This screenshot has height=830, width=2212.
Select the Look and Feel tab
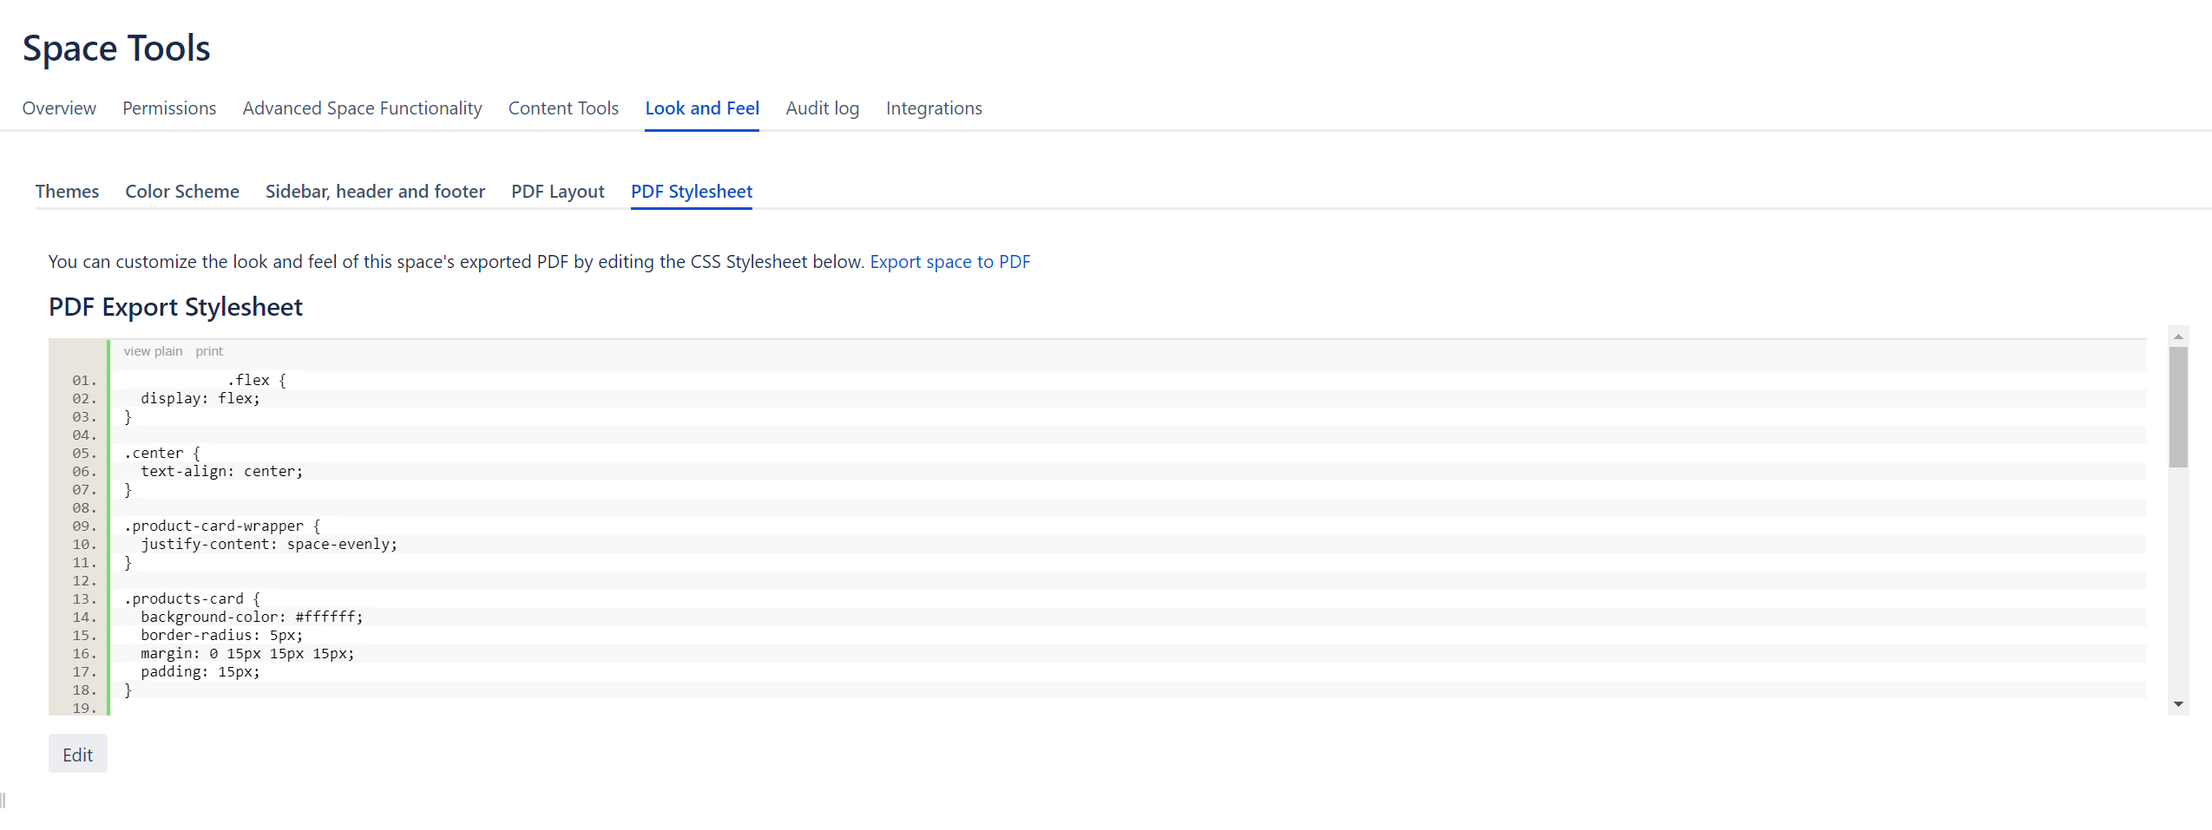pos(702,108)
